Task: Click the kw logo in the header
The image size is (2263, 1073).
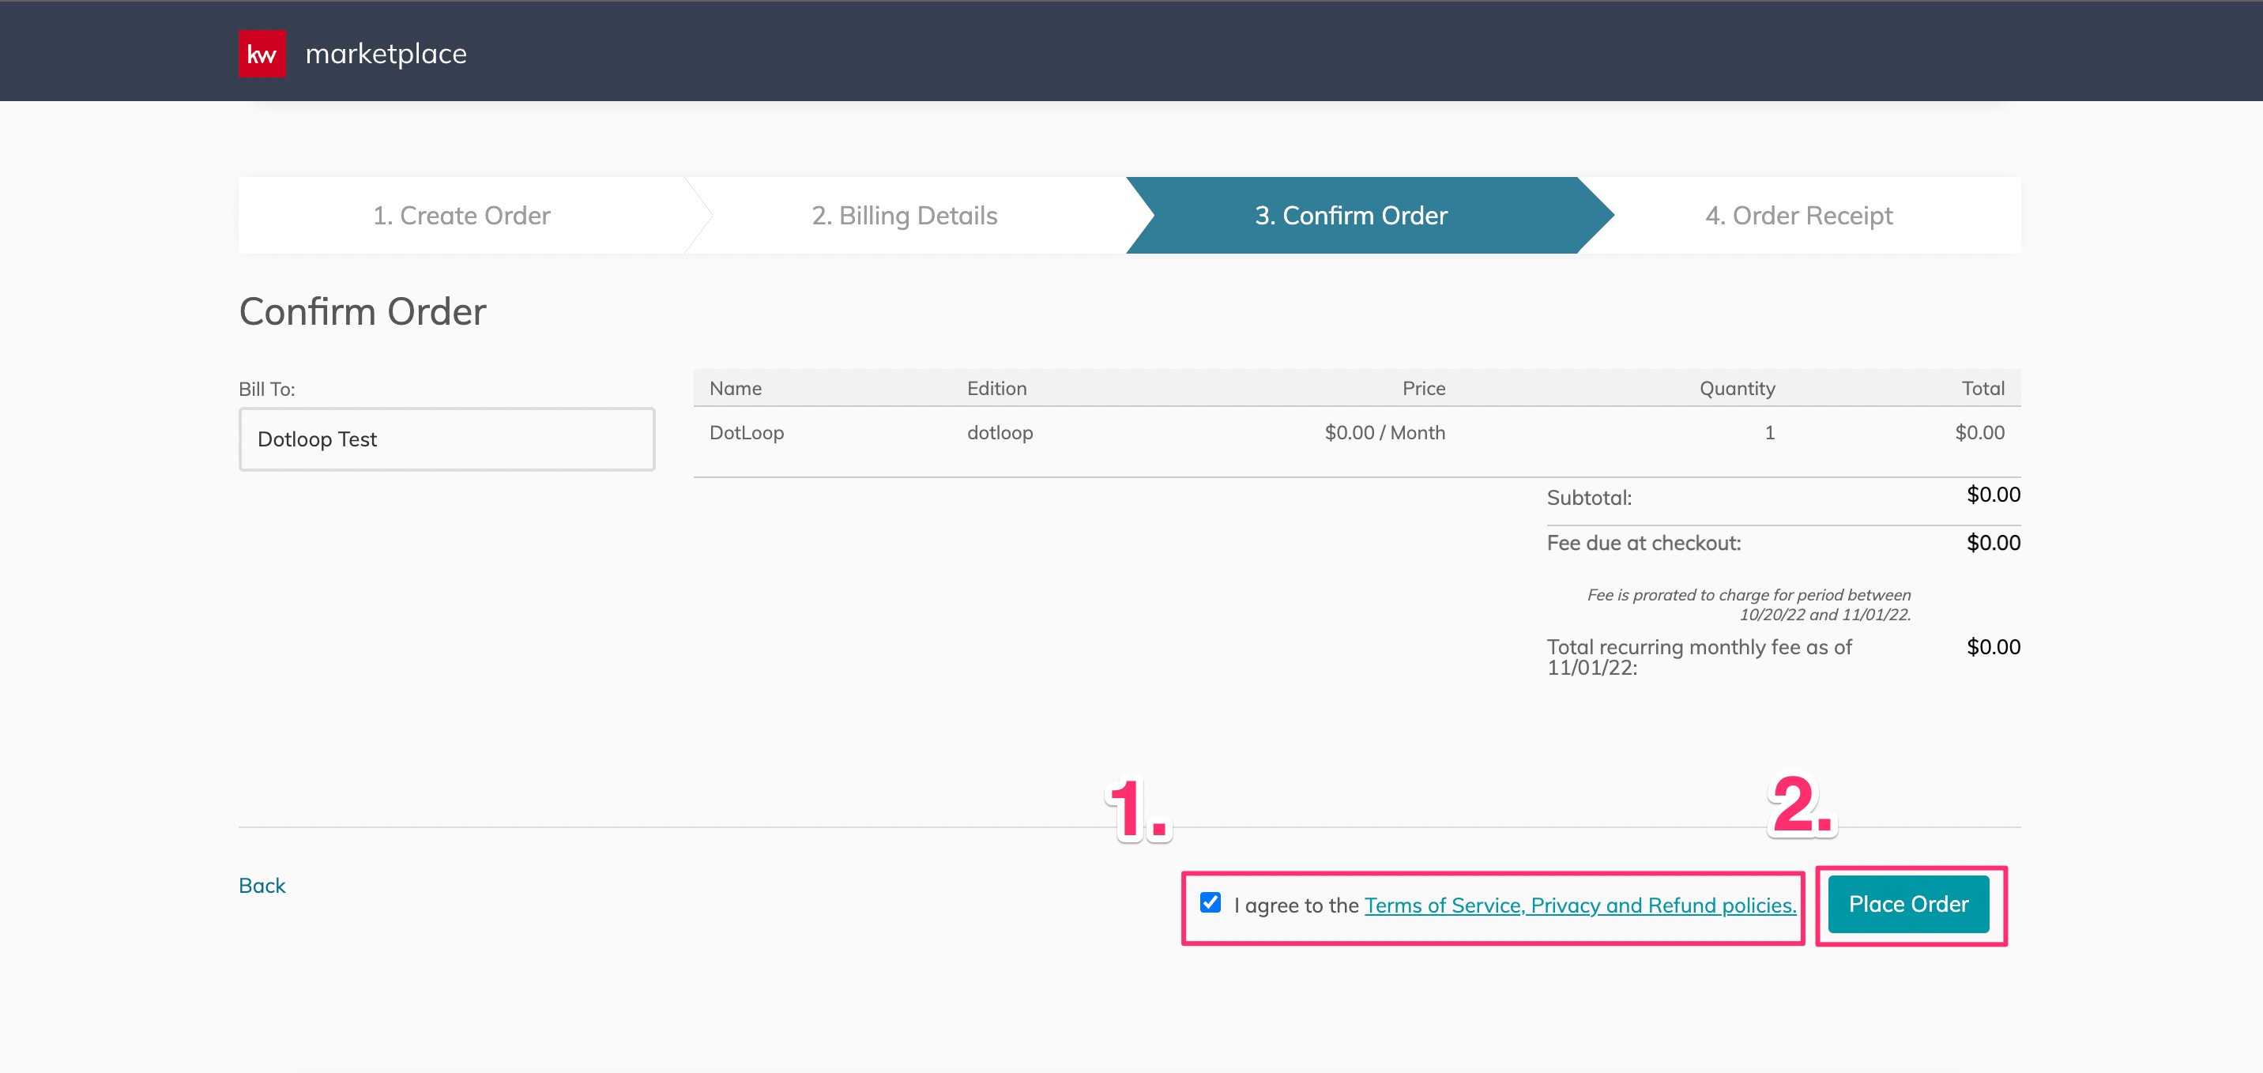Action: (x=261, y=53)
